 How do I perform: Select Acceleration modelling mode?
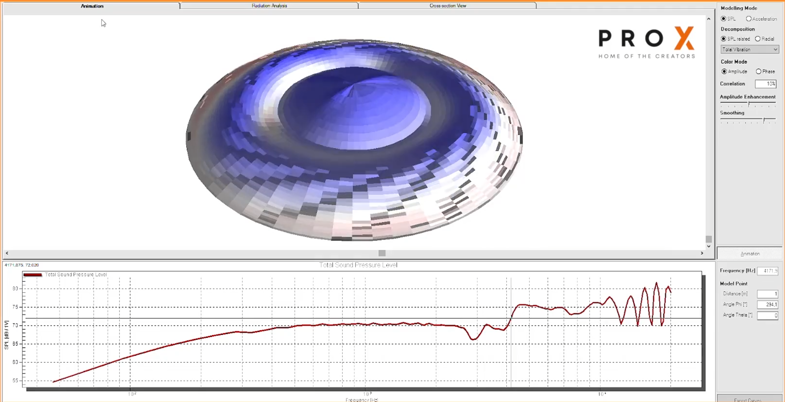tap(761, 19)
